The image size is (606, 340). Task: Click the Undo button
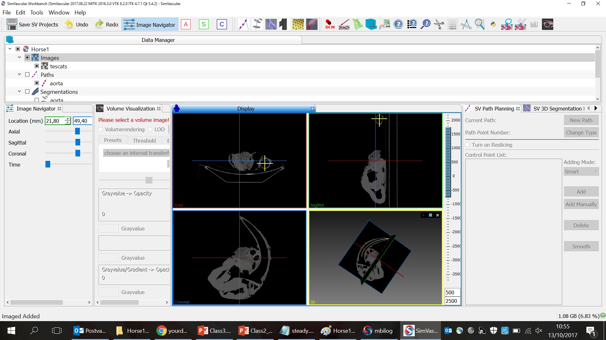pos(77,25)
